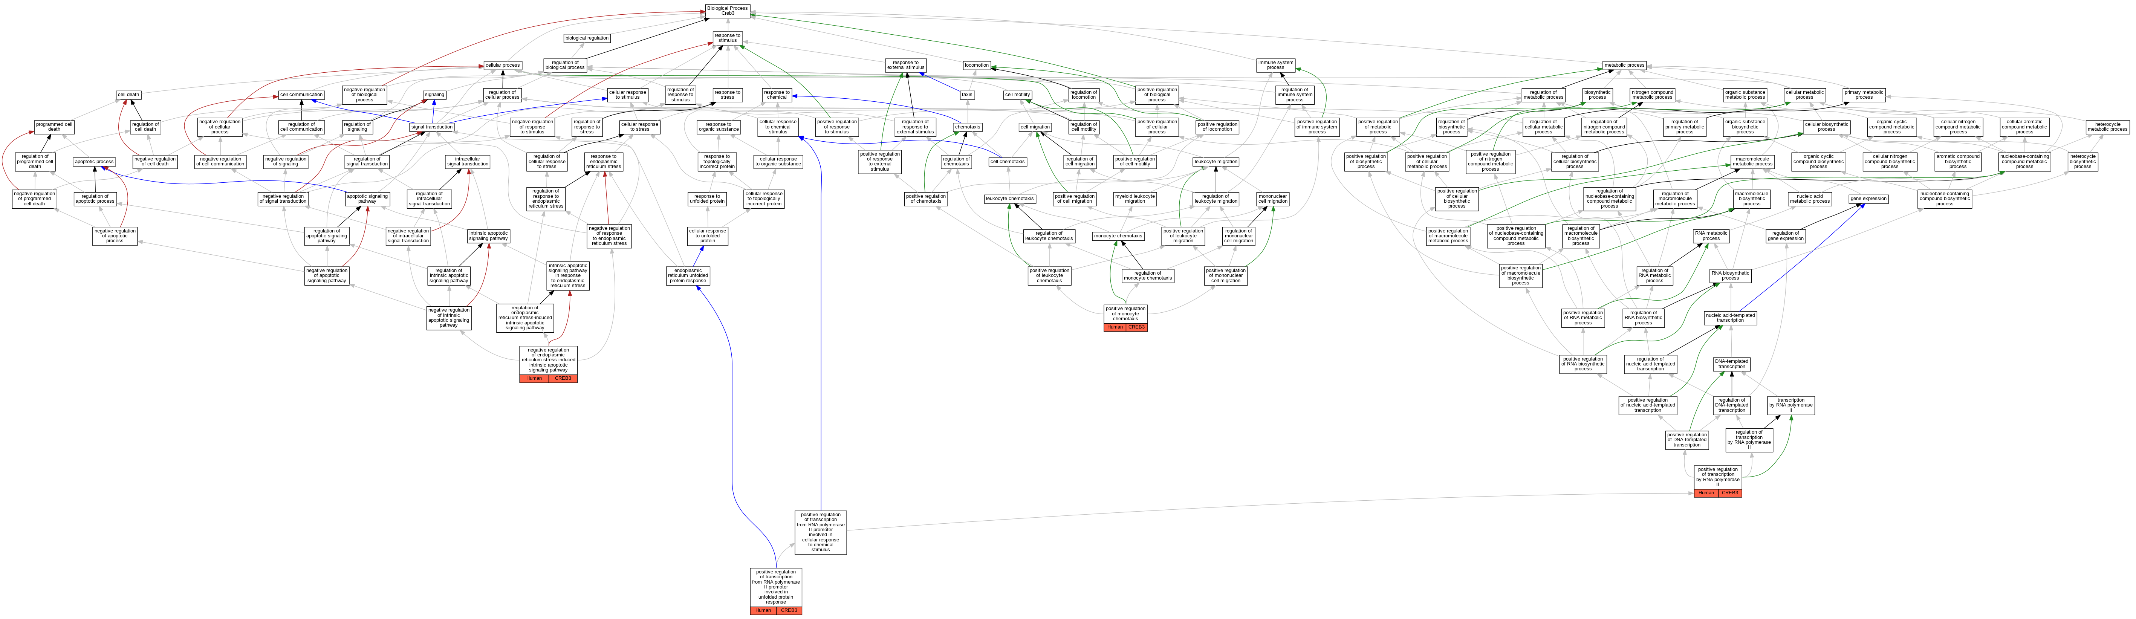The height and width of the screenshot is (619, 2136).
Task: Click the 'response to stimulus' node
Action: click(727, 38)
